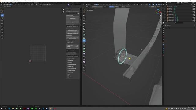This screenshot has height=110, width=196.
Task: Click the Save Preset button
Action: coord(70,37)
